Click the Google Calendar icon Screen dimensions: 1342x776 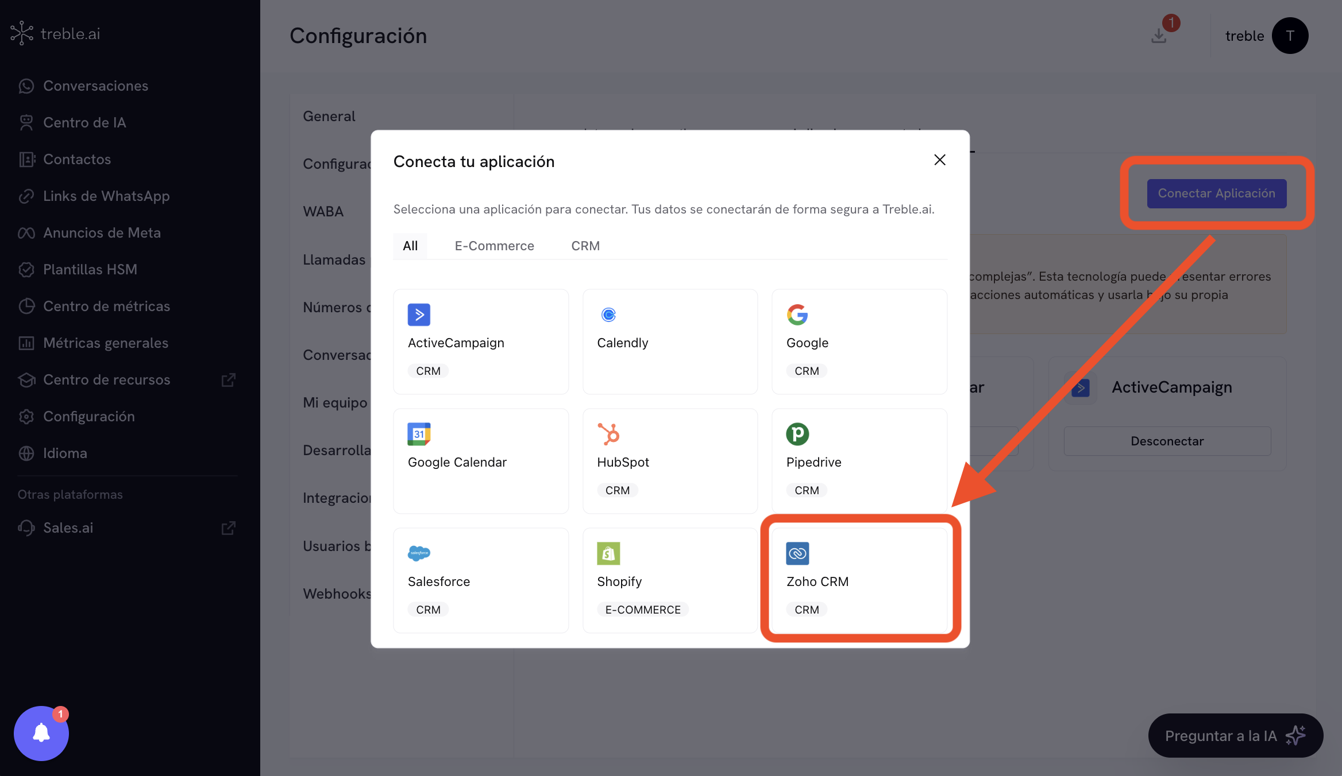419,434
